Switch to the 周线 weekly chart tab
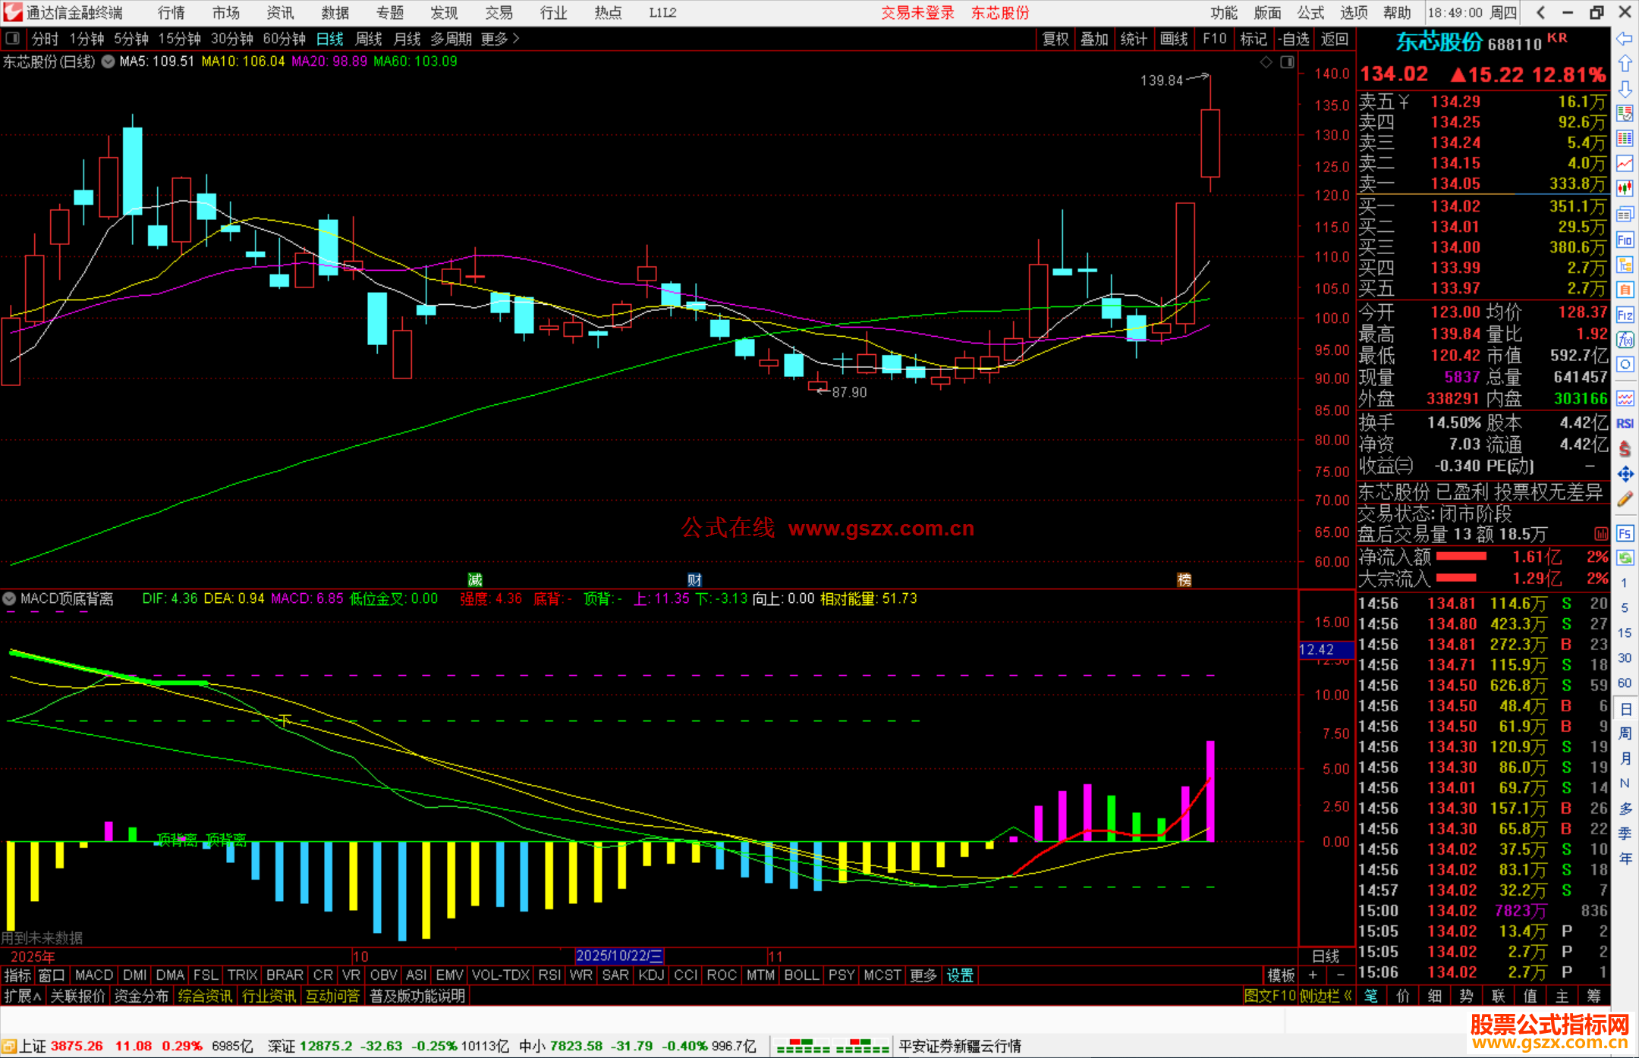 click(369, 39)
